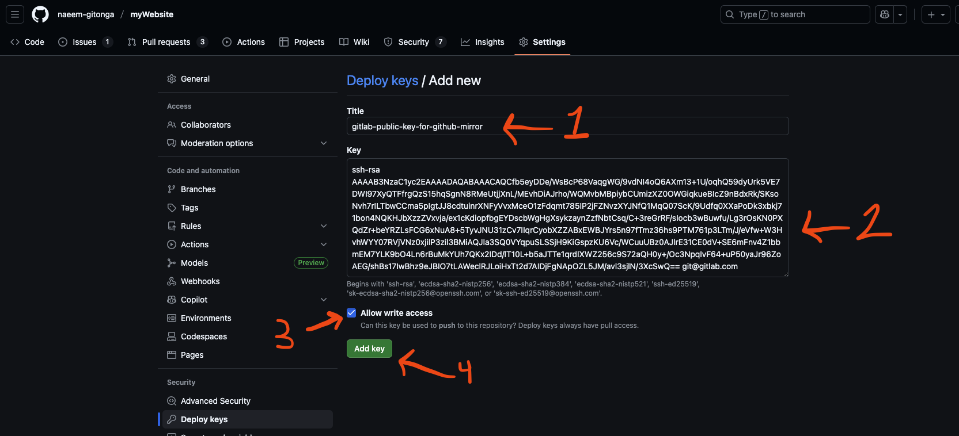The image size is (959, 436).
Task: Click the green Add key button
Action: coord(369,349)
